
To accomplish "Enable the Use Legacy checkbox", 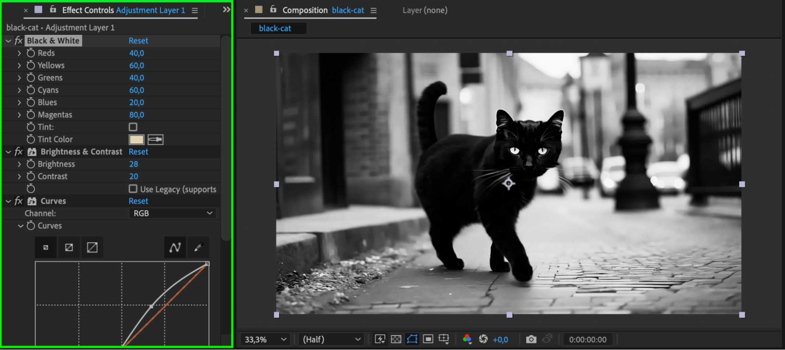I will 133,189.
